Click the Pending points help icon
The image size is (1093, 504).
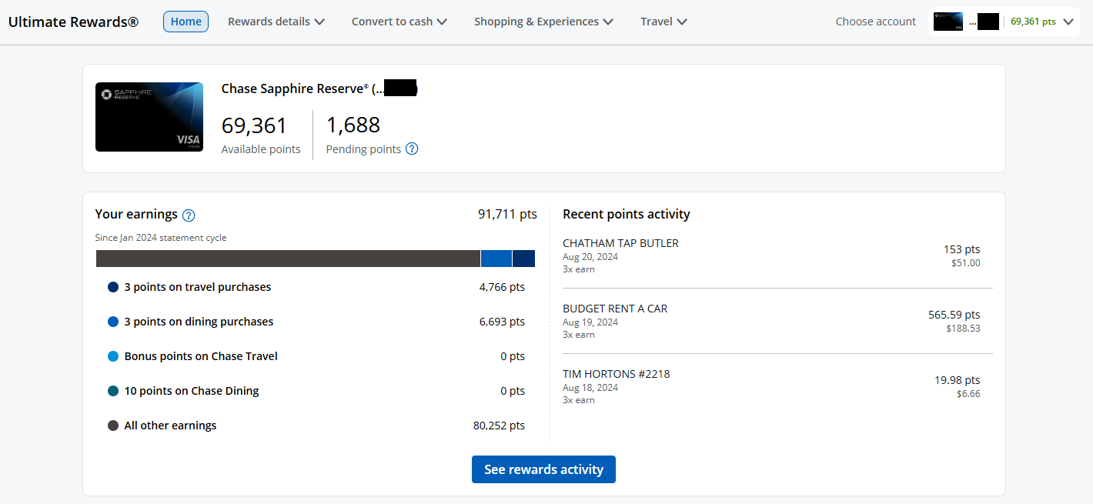coord(412,149)
